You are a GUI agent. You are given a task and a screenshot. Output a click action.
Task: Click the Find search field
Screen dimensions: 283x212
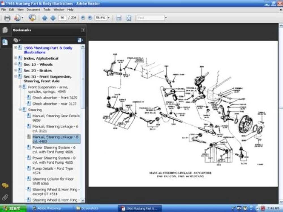tap(151, 18)
